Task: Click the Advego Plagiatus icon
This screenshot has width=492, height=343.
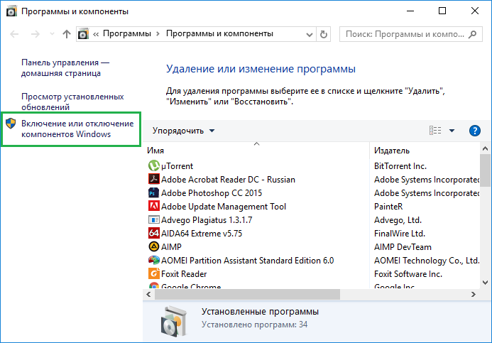Action: coord(153,219)
